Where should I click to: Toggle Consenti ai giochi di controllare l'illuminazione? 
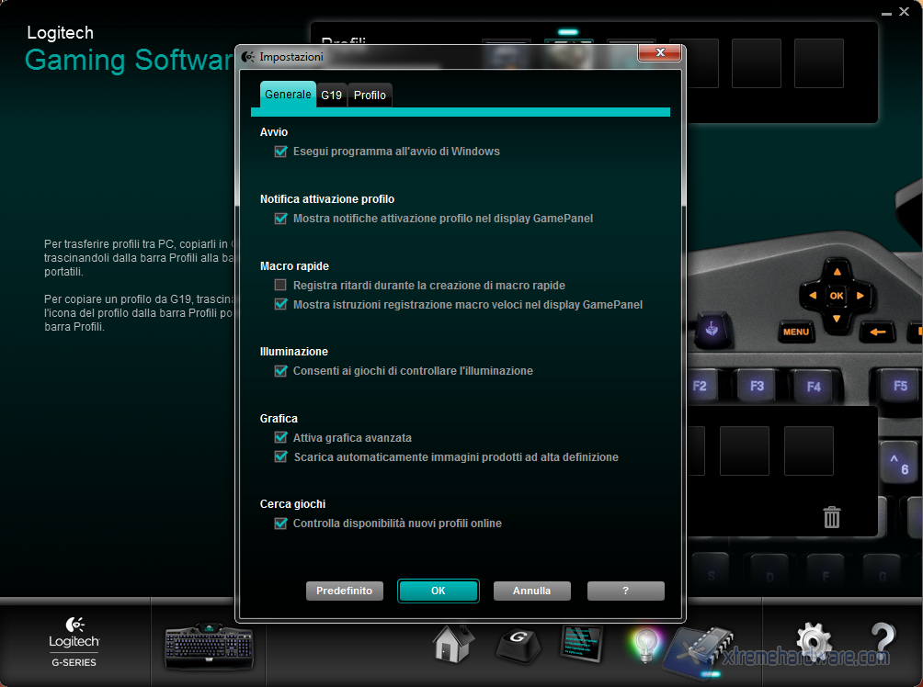[281, 371]
